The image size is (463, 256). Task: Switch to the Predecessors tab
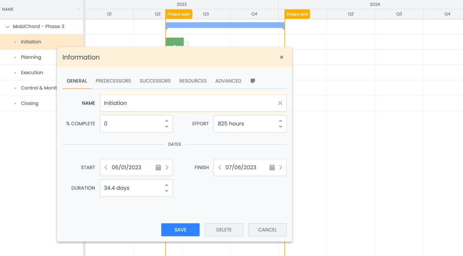point(113,81)
